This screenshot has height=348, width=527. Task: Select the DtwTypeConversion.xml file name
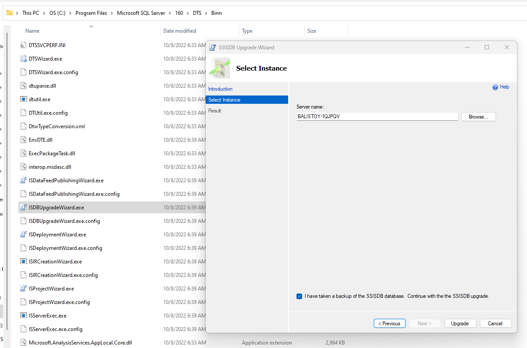pyautogui.click(x=57, y=126)
